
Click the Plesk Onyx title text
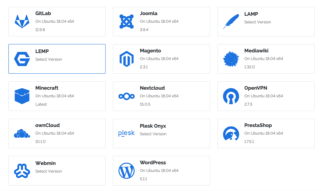(153, 126)
